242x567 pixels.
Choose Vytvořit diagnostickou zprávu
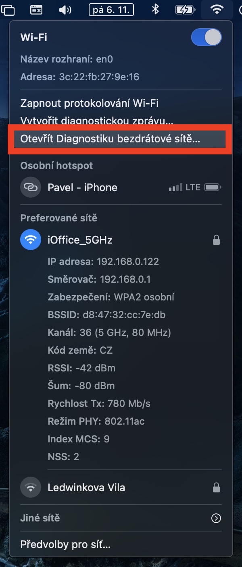point(96,121)
